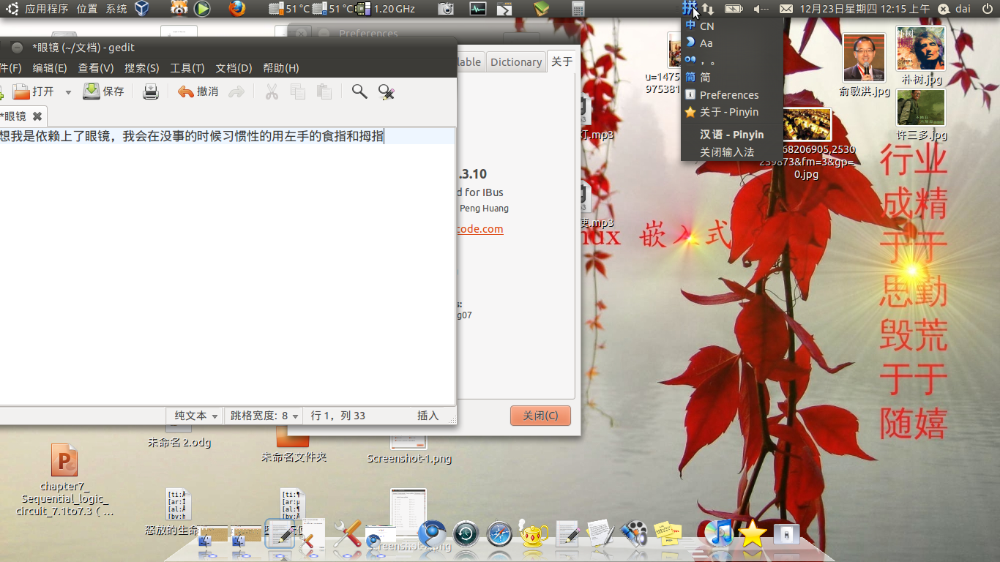
Task: Open the Time Machine clock in dock
Action: tap(466, 534)
